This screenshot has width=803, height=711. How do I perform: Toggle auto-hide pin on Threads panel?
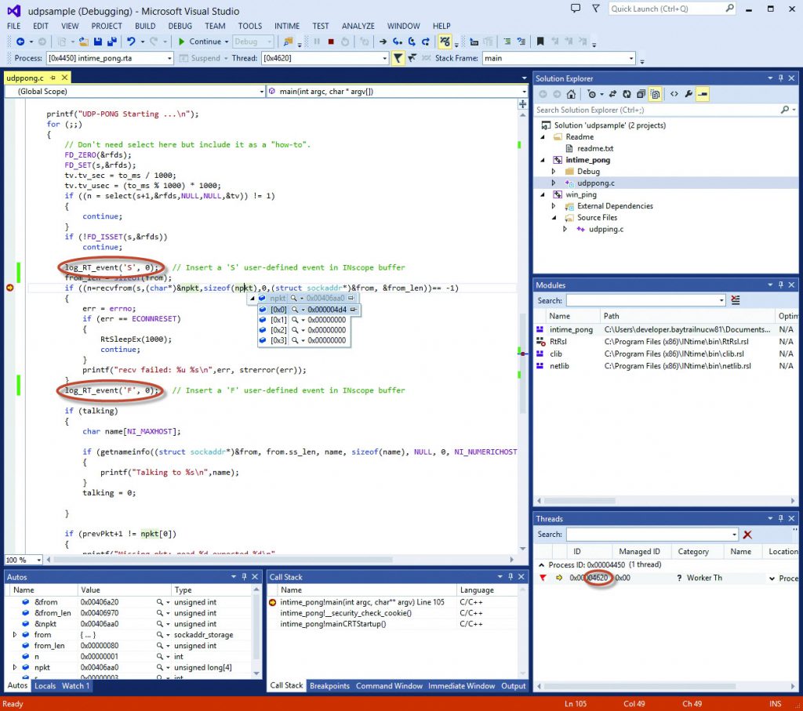pos(780,519)
